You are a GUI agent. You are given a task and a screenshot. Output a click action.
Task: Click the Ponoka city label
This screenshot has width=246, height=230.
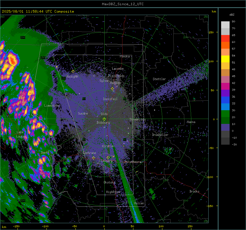click(125, 56)
